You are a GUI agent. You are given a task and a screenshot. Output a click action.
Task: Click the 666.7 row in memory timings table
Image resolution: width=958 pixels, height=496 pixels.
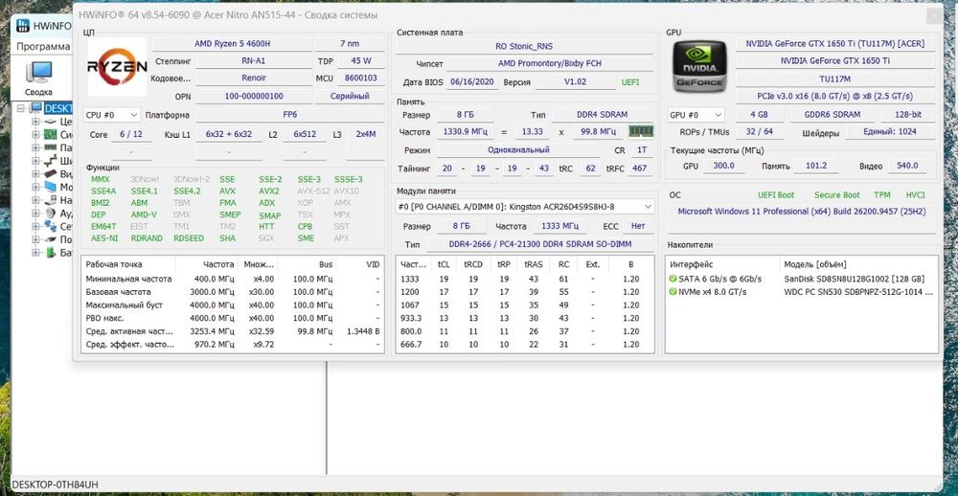(x=525, y=345)
